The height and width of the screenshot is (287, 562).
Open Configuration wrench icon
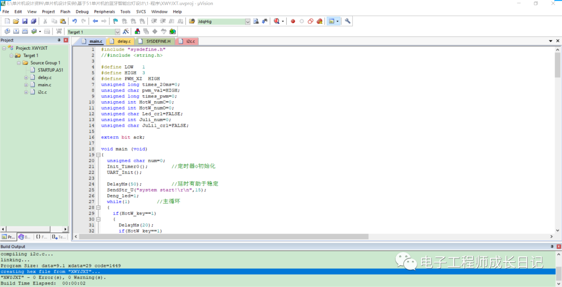coord(348,21)
